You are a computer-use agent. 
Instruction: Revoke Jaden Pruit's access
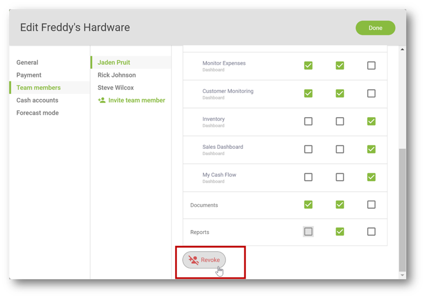pyautogui.click(x=204, y=260)
